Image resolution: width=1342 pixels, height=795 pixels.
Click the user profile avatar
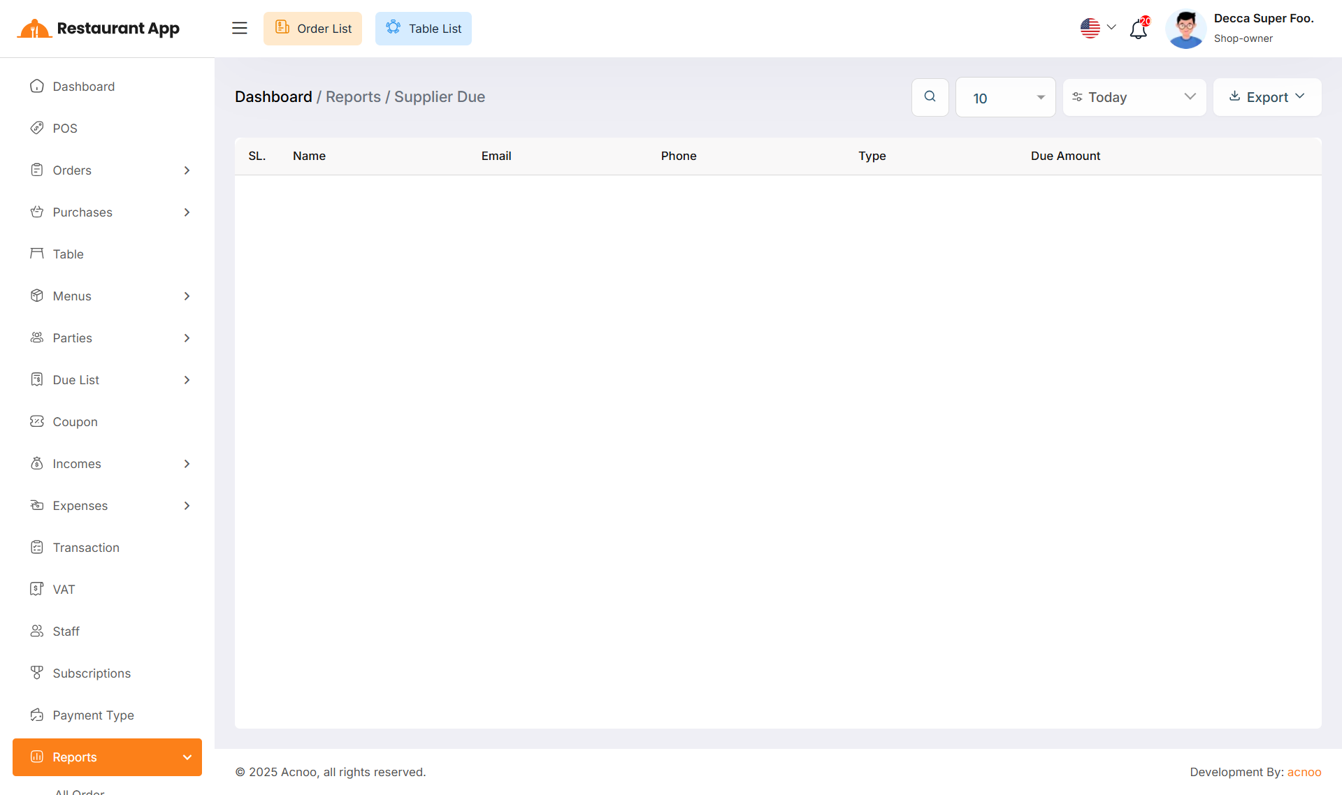[x=1185, y=29]
